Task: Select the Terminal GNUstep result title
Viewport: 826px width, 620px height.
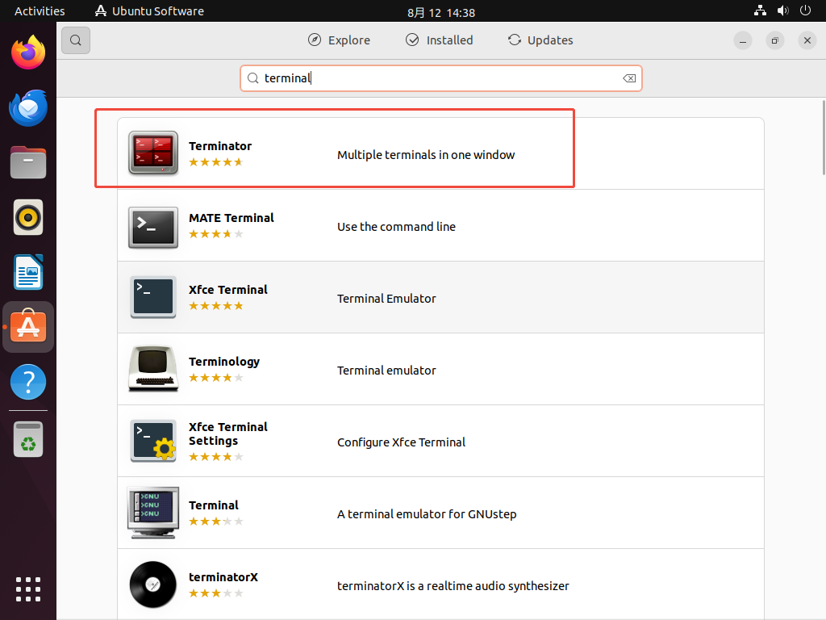Action: pos(213,505)
